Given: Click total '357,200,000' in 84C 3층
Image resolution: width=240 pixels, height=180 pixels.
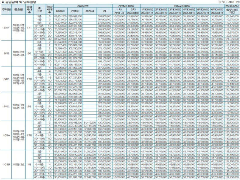Looking at the screenshot, I should (104, 68).
